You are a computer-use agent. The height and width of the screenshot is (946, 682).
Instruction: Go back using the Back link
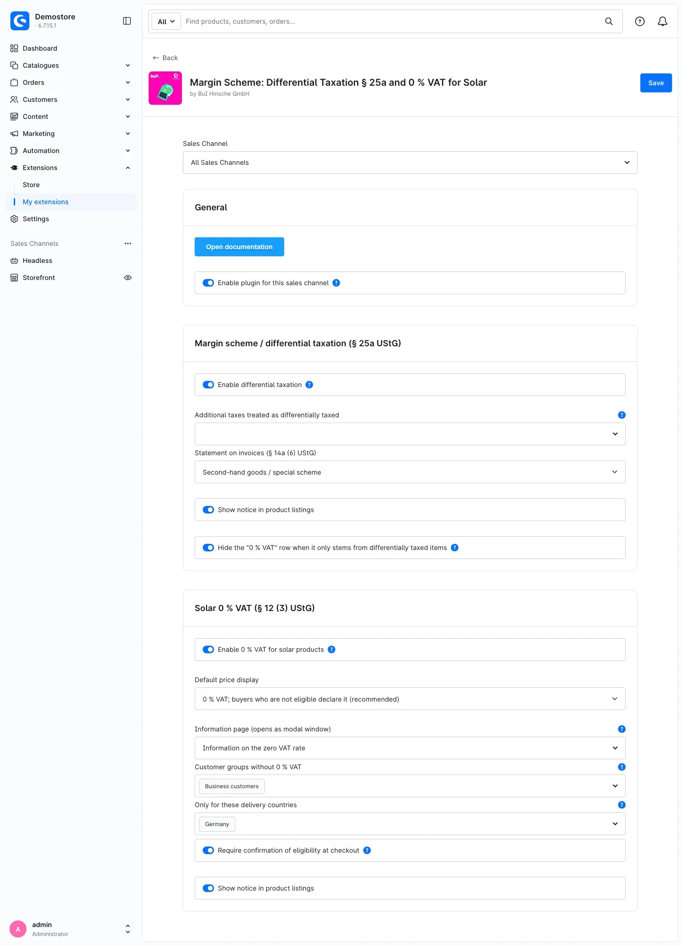[165, 58]
